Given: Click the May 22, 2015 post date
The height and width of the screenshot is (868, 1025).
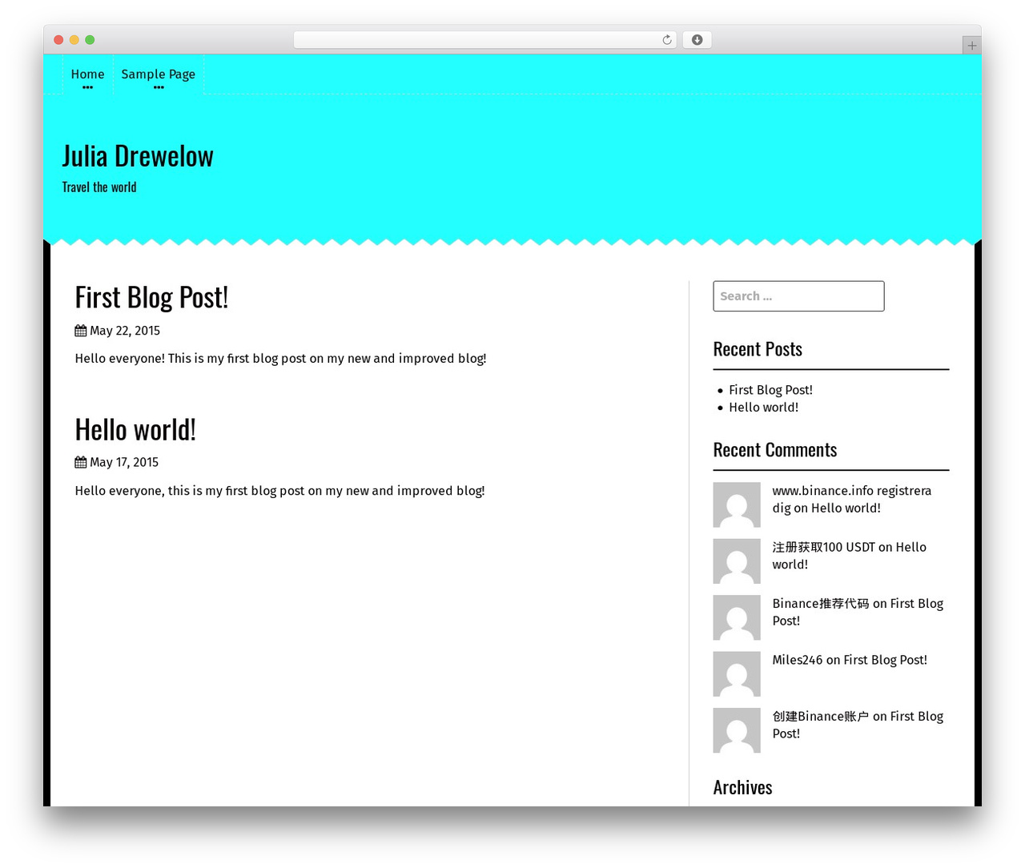Looking at the screenshot, I should coord(125,331).
